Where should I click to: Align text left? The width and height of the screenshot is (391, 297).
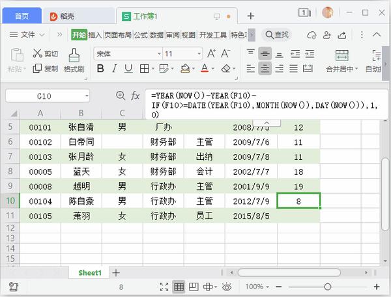click(251, 68)
